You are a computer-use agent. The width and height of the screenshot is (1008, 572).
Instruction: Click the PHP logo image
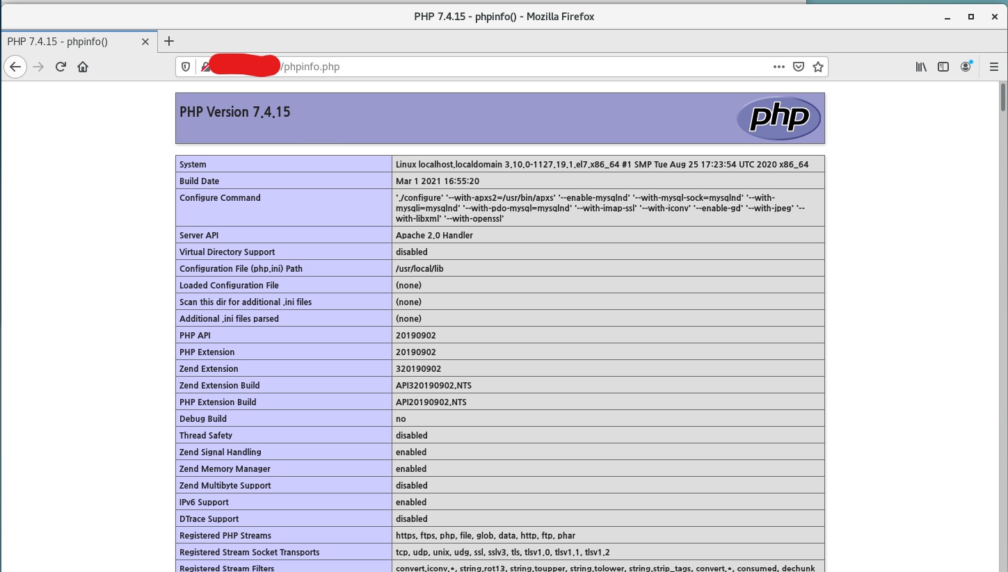779,117
